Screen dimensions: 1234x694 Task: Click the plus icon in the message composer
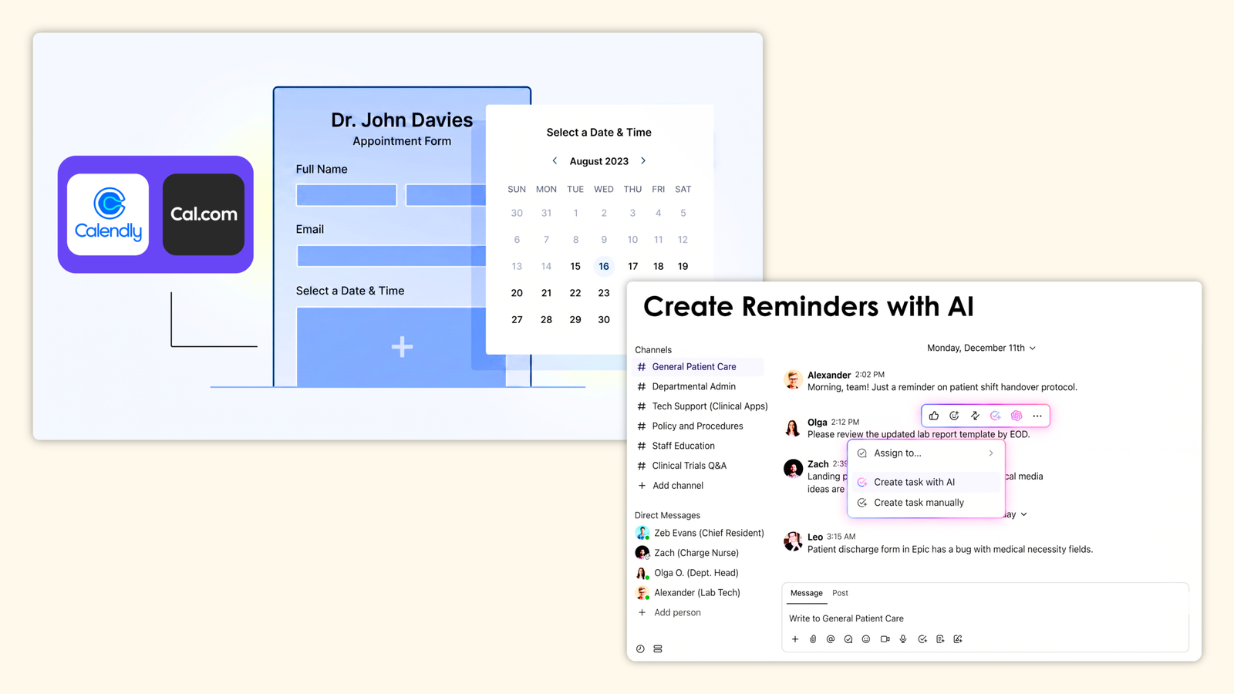(x=795, y=639)
